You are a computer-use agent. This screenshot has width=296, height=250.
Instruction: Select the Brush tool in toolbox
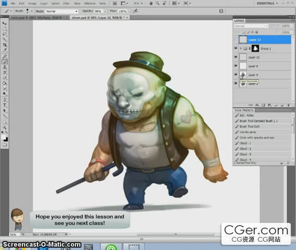coord(5,61)
